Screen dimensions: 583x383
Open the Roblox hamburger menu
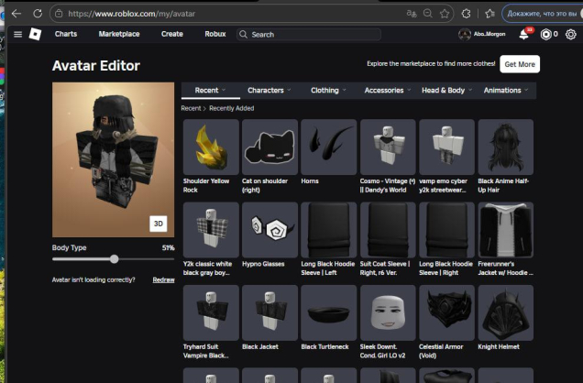pos(16,34)
